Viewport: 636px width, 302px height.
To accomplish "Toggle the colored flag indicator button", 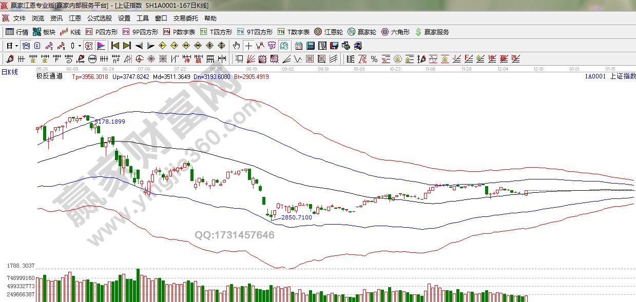I will 101,46.
